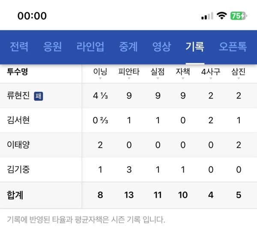Tap the cellular signal bars icon
This screenshot has height=232, width=257.
[207, 16]
